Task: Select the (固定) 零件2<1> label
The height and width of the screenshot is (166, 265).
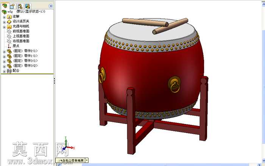Action: click(25, 51)
